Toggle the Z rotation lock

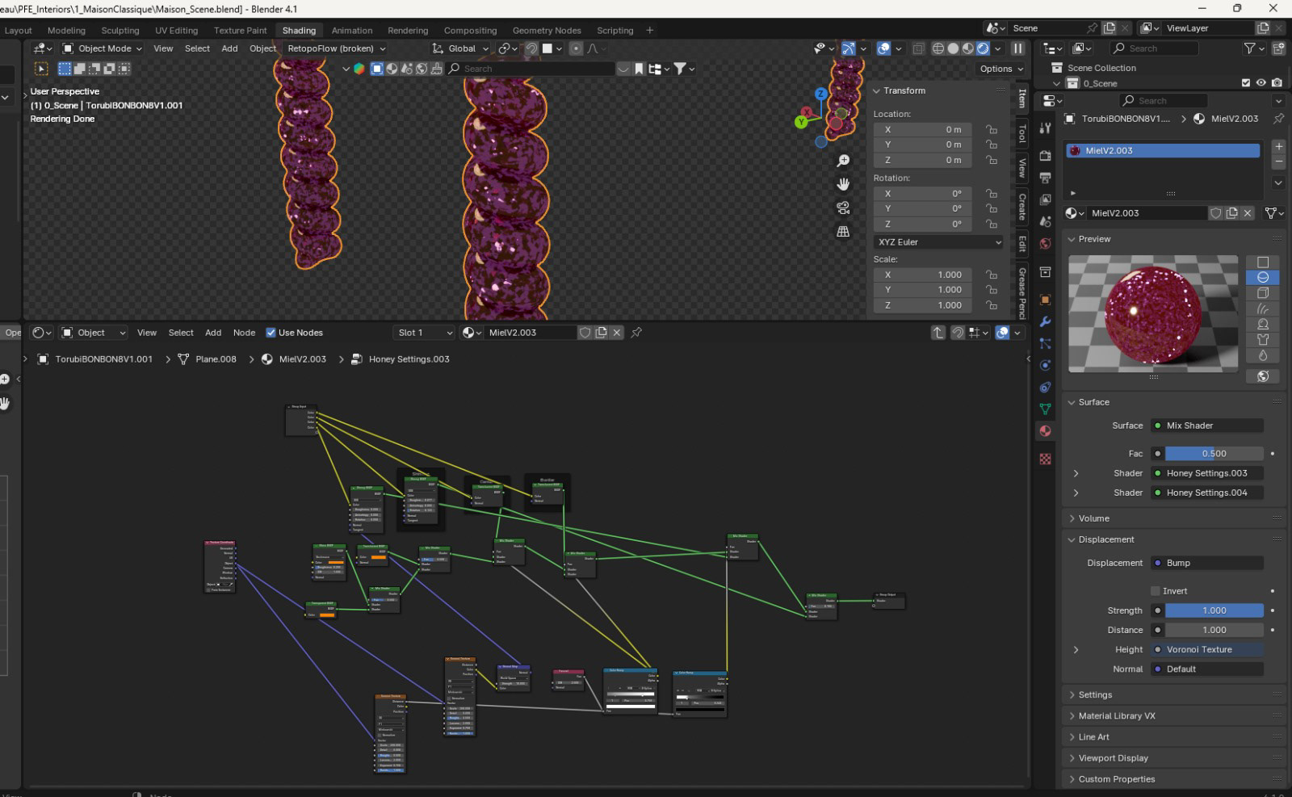pos(991,224)
